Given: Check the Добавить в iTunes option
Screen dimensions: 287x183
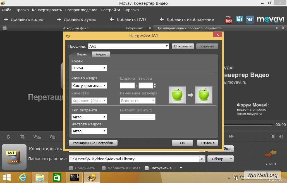Looking at the screenshot, I should pyautogui.click(x=104, y=168).
